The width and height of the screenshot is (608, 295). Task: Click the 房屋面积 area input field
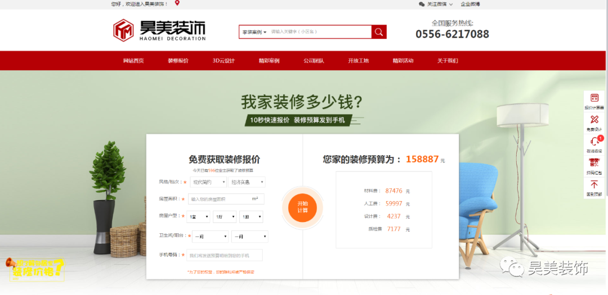pyautogui.click(x=226, y=199)
